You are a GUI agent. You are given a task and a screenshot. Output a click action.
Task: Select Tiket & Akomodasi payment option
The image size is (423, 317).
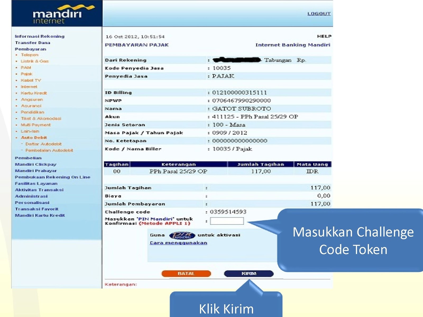(41, 119)
